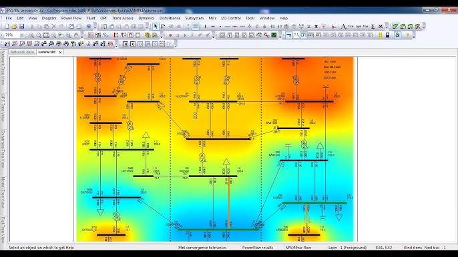Open the zoom percentage dropdown arrow

(22, 35)
